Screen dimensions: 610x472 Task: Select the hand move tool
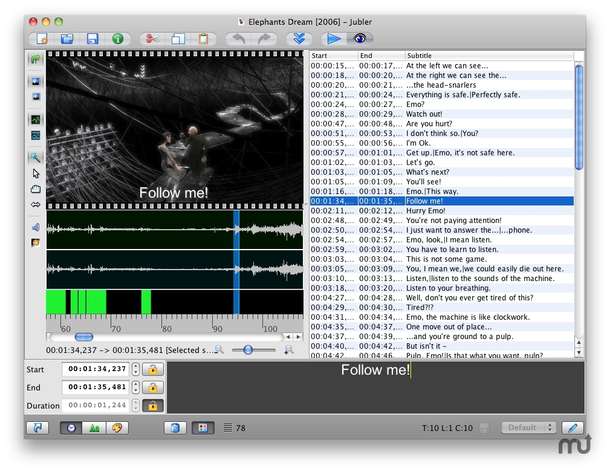pos(36,189)
